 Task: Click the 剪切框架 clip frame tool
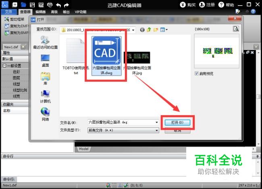click(15, 19)
